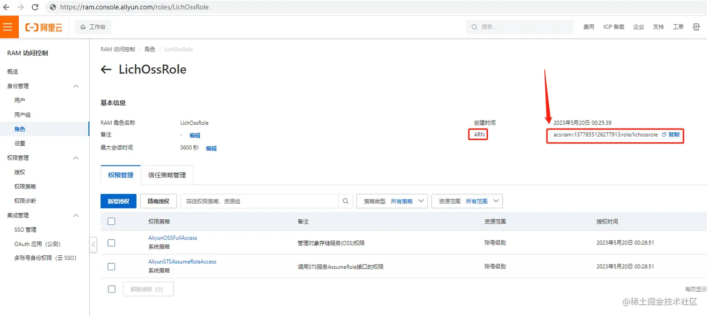Open the 资源范围 dropdown
707x316 pixels.
467,201
